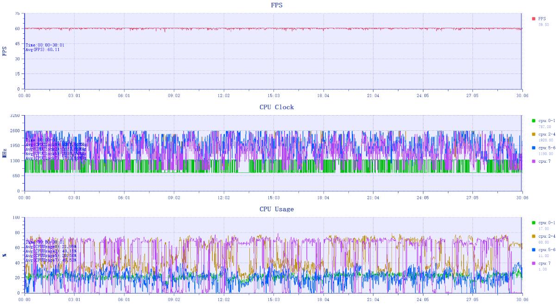The width and height of the screenshot is (559, 307).
Task: Click the CPU Usage chart title
Action: point(277,209)
